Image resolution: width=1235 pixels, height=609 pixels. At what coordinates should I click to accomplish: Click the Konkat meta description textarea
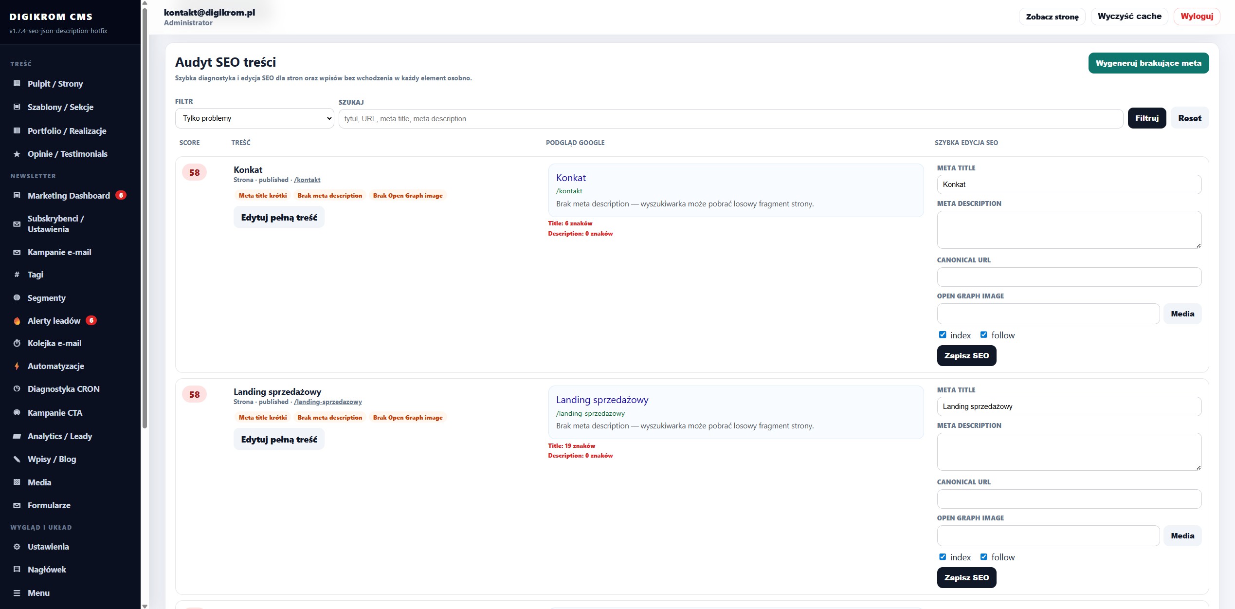point(1069,230)
